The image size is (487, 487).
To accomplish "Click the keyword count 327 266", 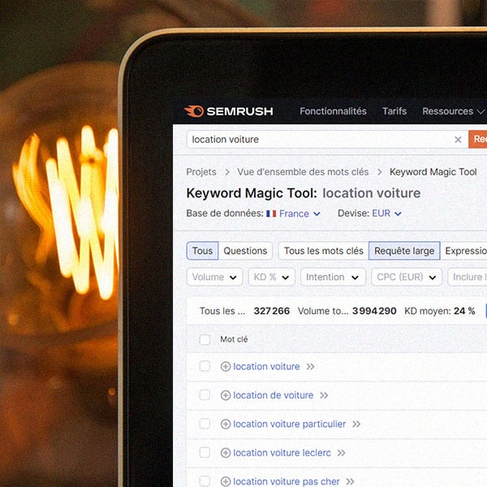I will coord(272,311).
